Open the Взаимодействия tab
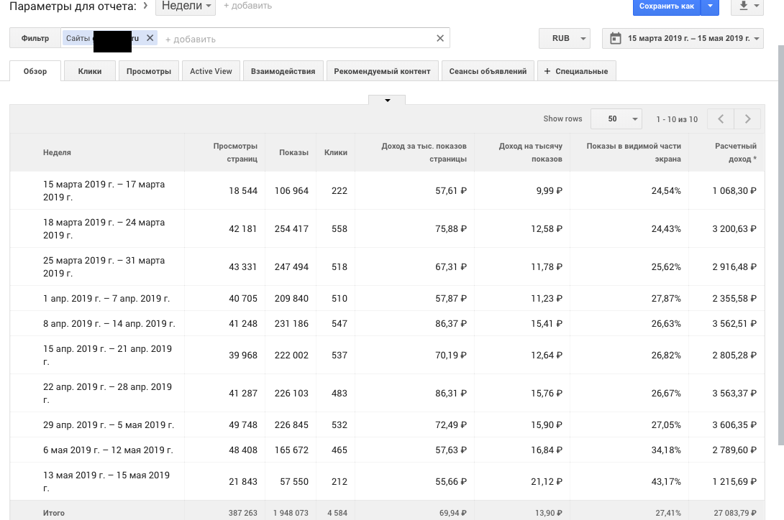This screenshot has width=784, height=520. (x=283, y=71)
